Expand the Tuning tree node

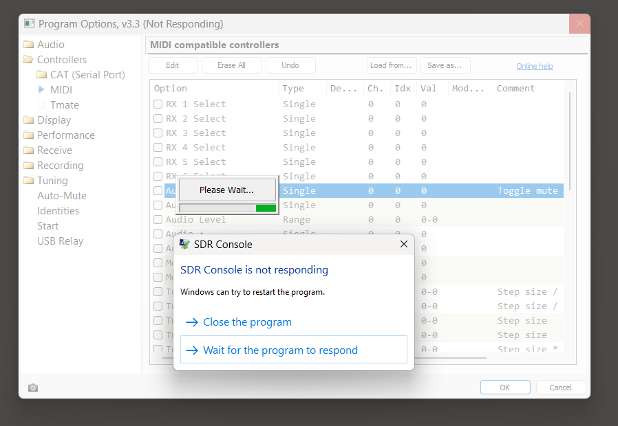28,181
